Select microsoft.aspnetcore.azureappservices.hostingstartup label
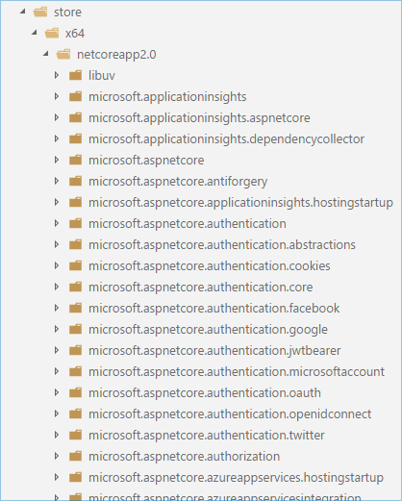402x501 pixels. click(237, 478)
